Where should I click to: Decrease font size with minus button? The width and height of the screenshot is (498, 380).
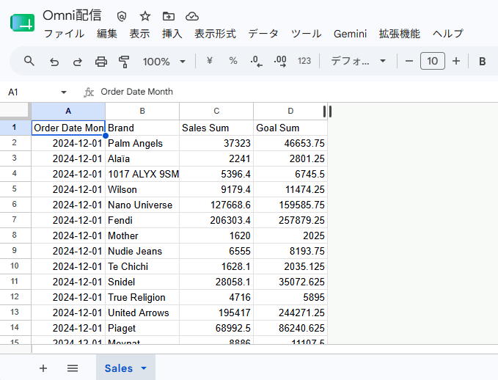click(x=409, y=61)
